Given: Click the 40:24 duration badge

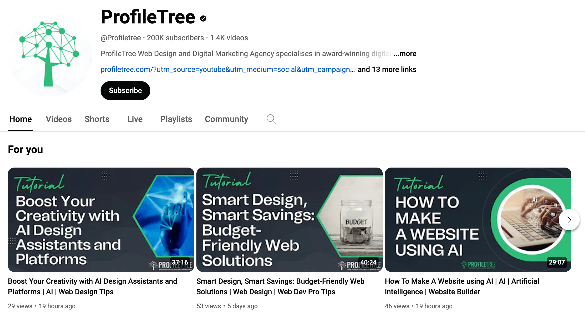Looking at the screenshot, I should coord(369,262).
